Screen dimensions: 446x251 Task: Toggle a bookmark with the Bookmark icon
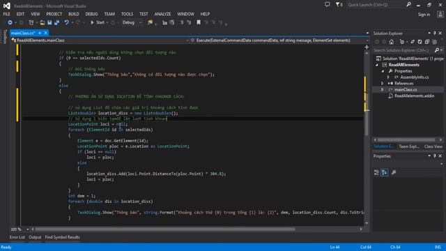tap(199, 22)
